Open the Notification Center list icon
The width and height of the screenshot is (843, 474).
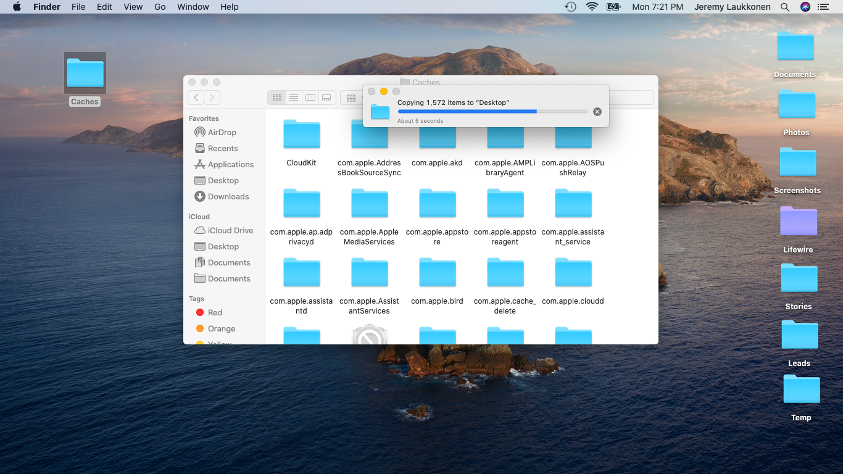pos(823,7)
